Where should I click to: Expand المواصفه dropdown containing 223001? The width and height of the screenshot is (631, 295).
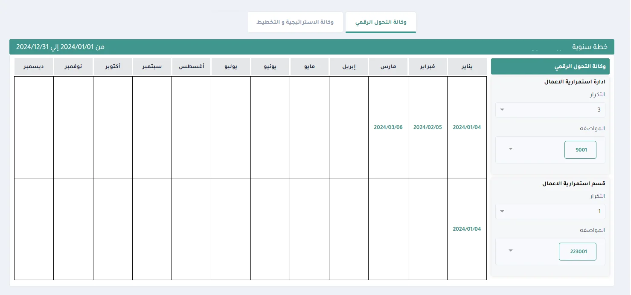pos(511,250)
